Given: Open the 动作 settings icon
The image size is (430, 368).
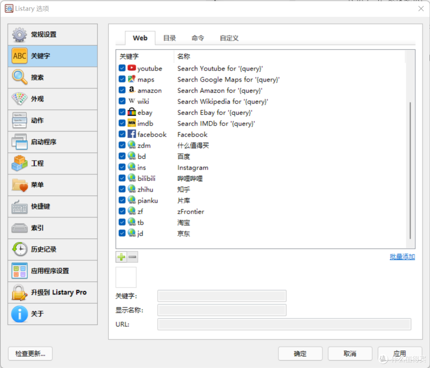Looking at the screenshot, I should (x=20, y=120).
